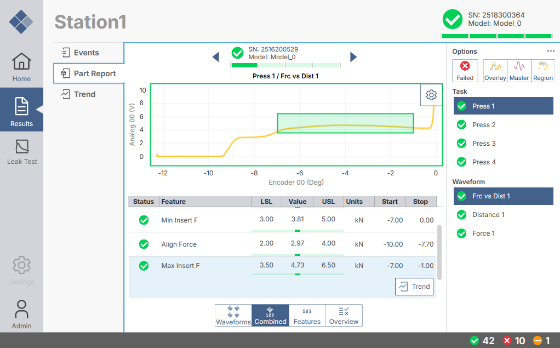The image size is (560, 348).
Task: Click the green region box on chart
Action: click(x=345, y=123)
